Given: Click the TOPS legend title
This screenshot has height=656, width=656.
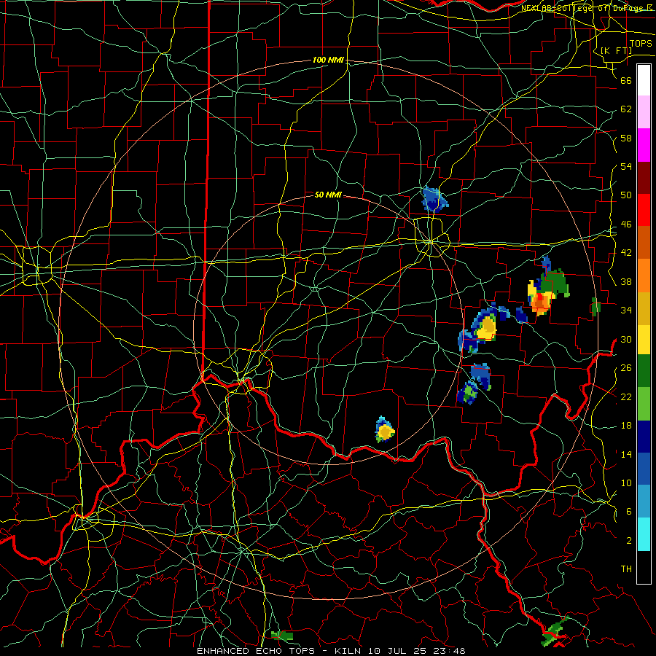Looking at the screenshot, I should (641, 44).
